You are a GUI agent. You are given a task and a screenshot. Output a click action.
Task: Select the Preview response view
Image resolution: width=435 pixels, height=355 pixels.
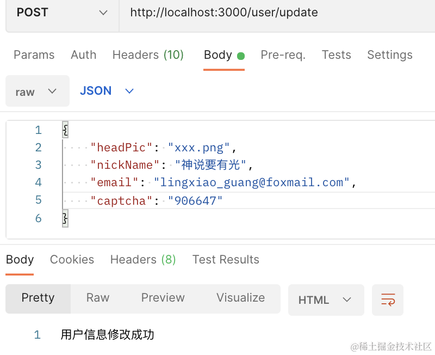[163, 298]
